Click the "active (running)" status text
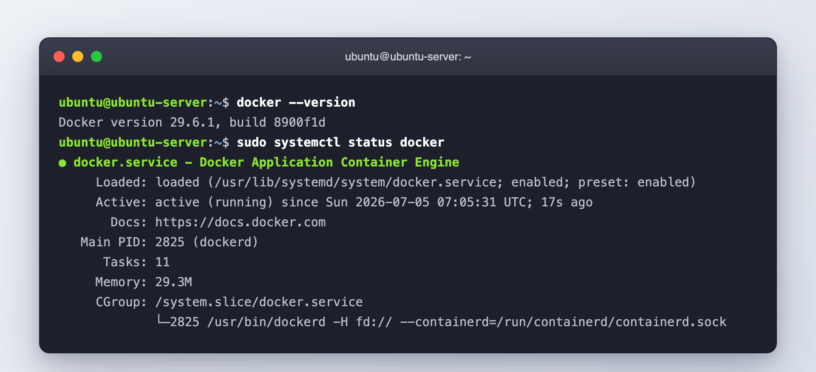This screenshot has height=372, width=816. [x=214, y=202]
